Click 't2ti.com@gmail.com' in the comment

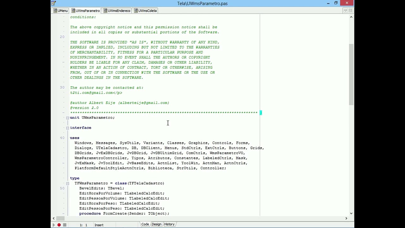click(x=91, y=93)
